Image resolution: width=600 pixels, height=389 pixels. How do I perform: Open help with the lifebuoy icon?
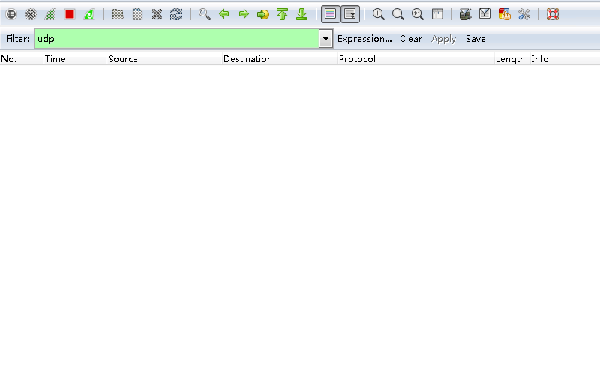click(553, 14)
